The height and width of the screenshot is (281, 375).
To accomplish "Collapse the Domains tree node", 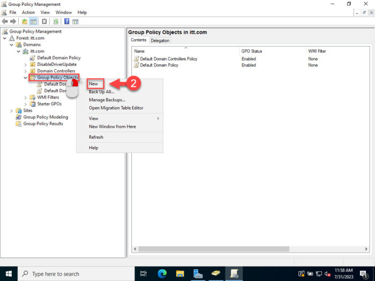I will pyautogui.click(x=11, y=44).
